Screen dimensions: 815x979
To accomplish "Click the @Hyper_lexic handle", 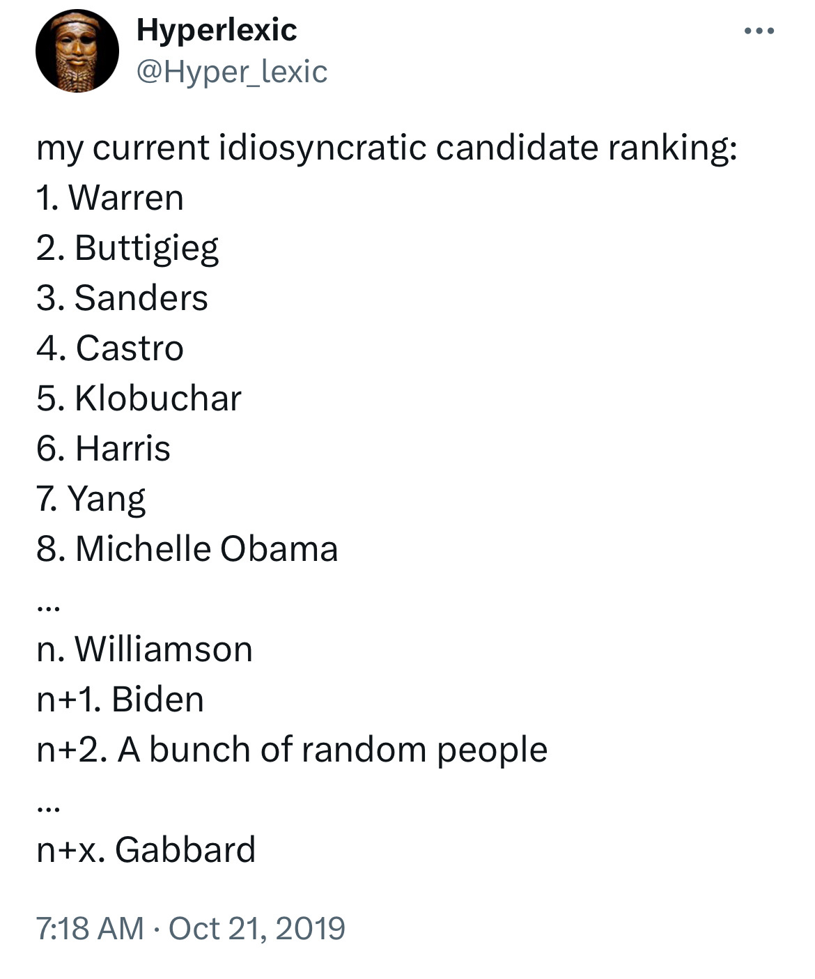I will (x=232, y=71).
